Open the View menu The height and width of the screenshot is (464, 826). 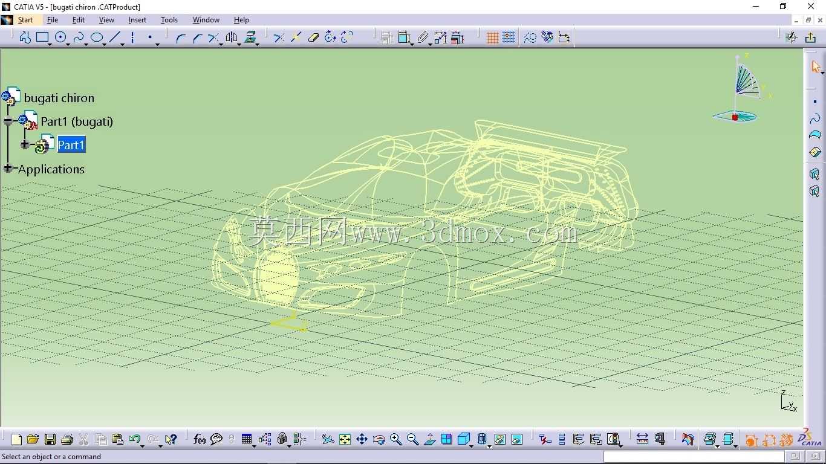(106, 20)
